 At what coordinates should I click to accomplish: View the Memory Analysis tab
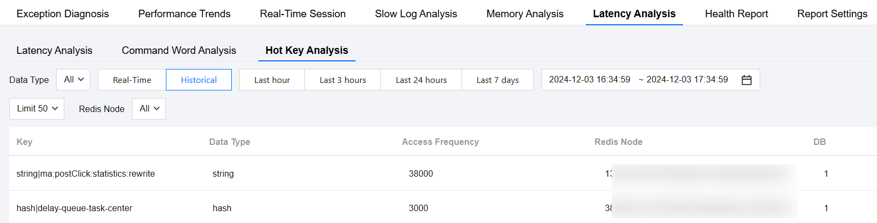(525, 14)
